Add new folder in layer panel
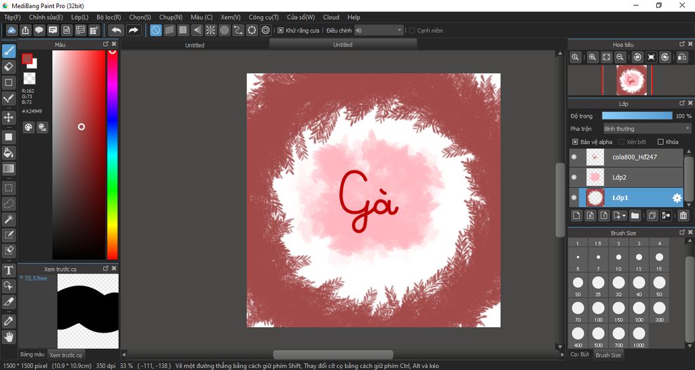The width and height of the screenshot is (695, 370). coord(635,216)
